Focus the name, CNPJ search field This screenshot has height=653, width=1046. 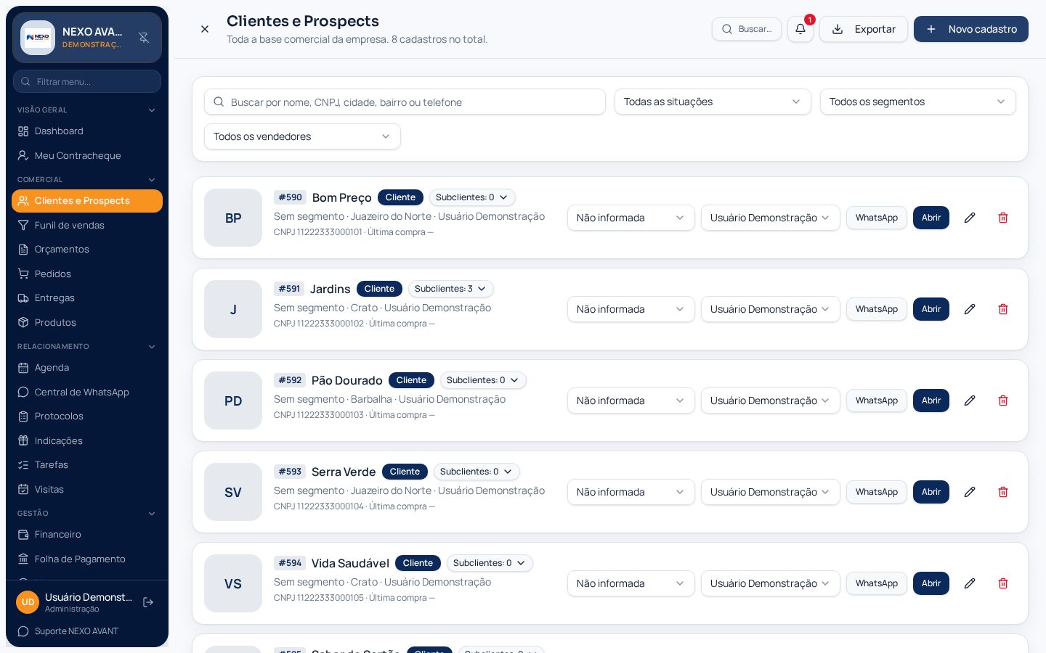(x=405, y=102)
